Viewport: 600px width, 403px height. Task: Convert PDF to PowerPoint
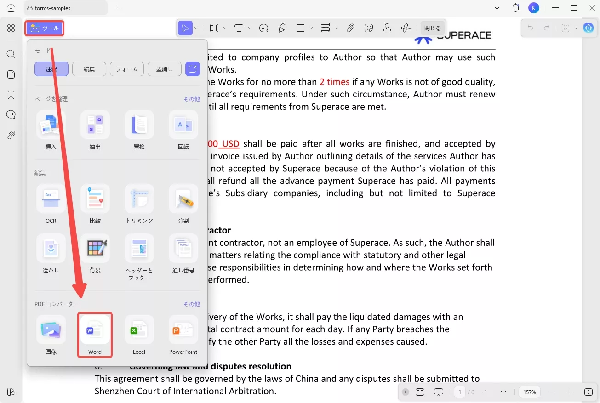[x=183, y=335]
